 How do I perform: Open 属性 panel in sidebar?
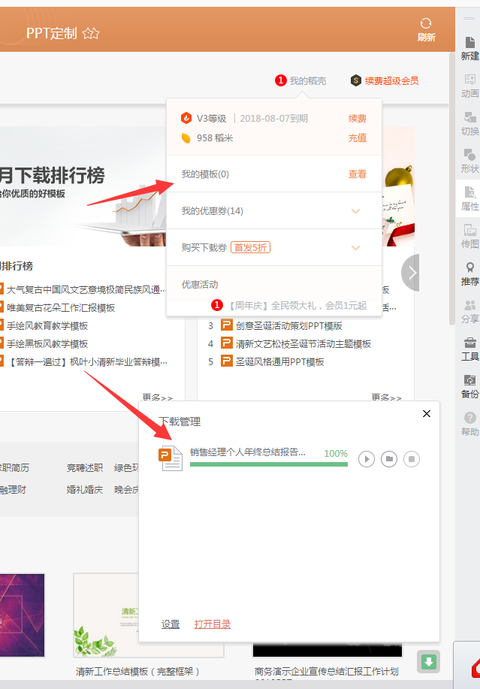coord(469,198)
